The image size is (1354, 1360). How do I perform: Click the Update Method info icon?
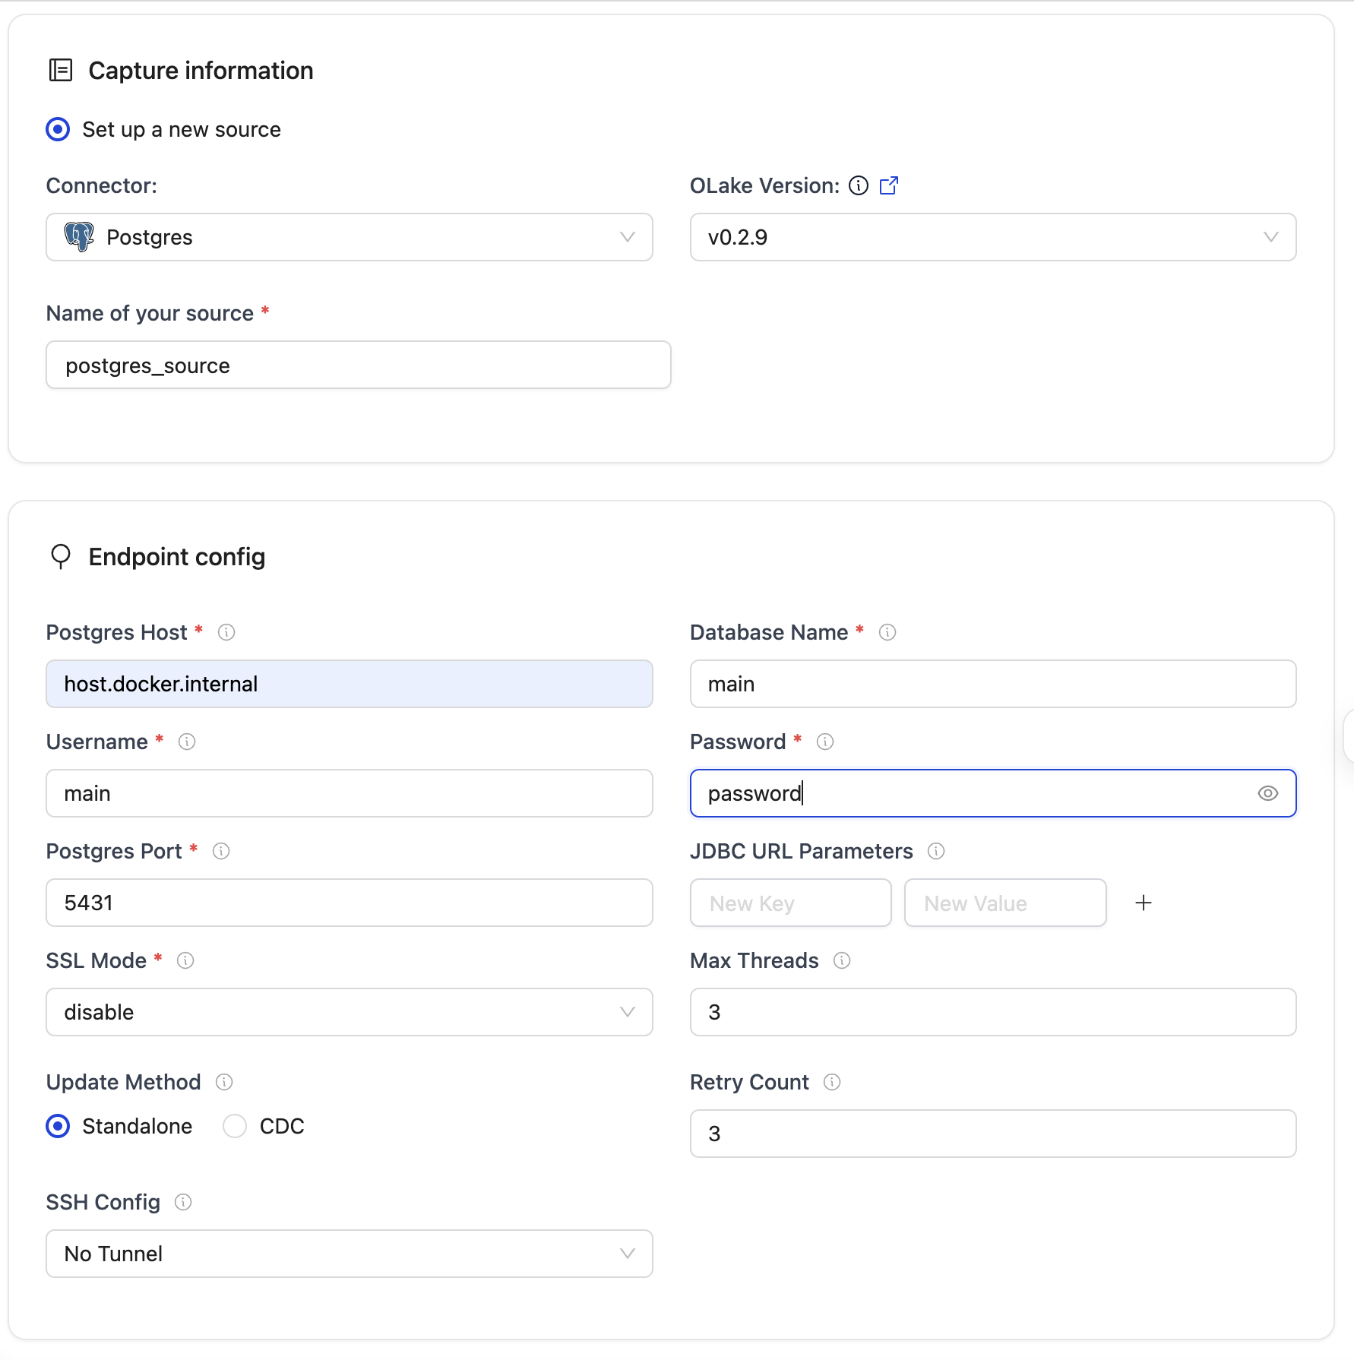tap(224, 1082)
